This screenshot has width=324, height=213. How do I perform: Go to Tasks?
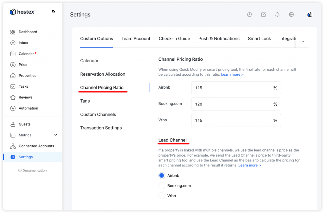pyautogui.click(x=23, y=86)
